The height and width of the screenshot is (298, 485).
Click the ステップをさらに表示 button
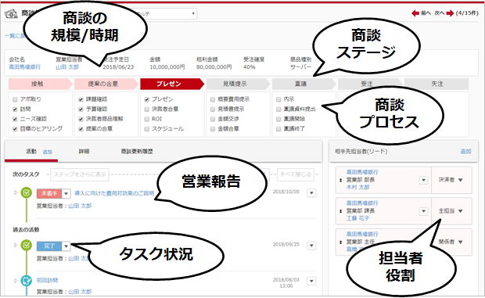[80, 174]
